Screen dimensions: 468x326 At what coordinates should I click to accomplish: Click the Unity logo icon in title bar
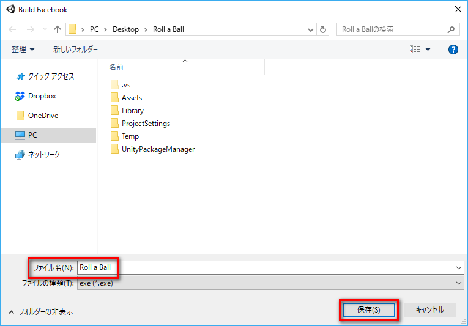click(x=10, y=9)
